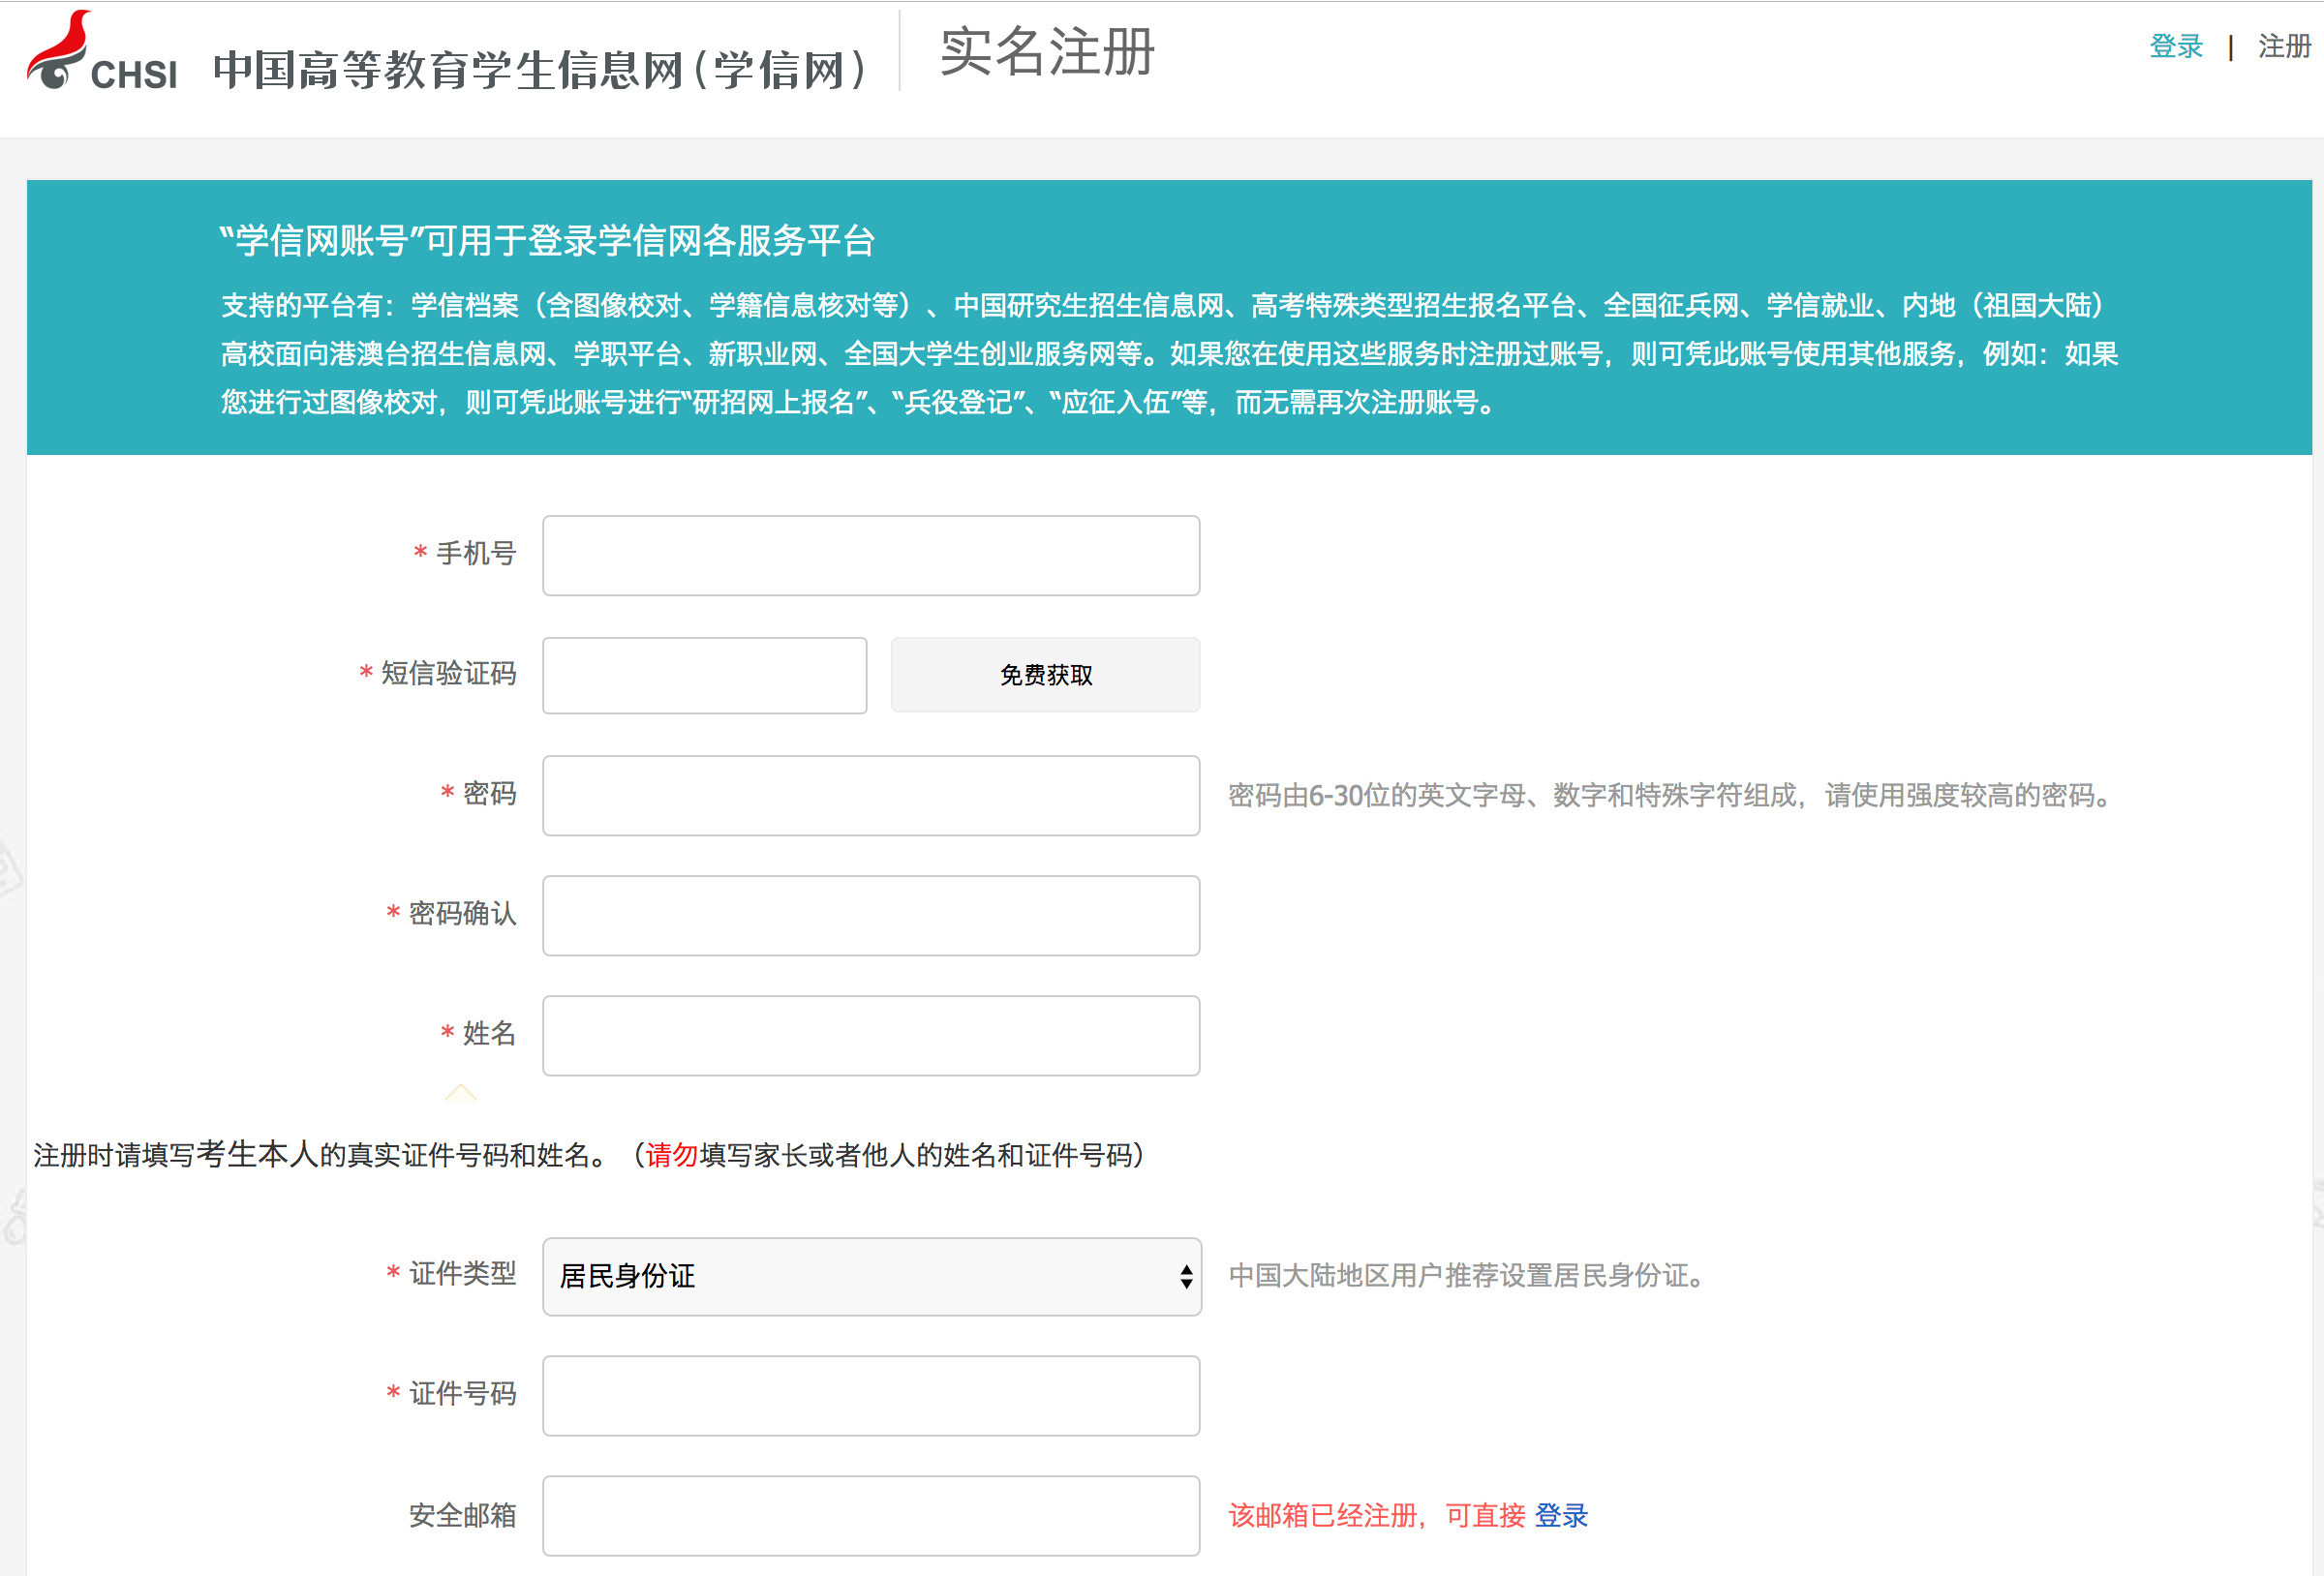Focus the 短信验证码 input field

coord(704,675)
